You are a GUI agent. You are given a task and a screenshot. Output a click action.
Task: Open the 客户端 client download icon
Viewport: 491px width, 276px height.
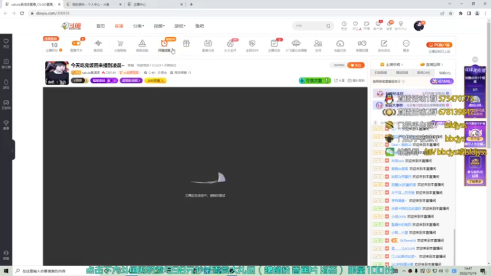click(x=378, y=25)
